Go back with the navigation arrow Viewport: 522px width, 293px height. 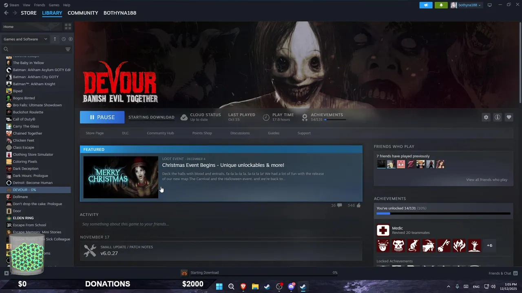tap(6, 13)
